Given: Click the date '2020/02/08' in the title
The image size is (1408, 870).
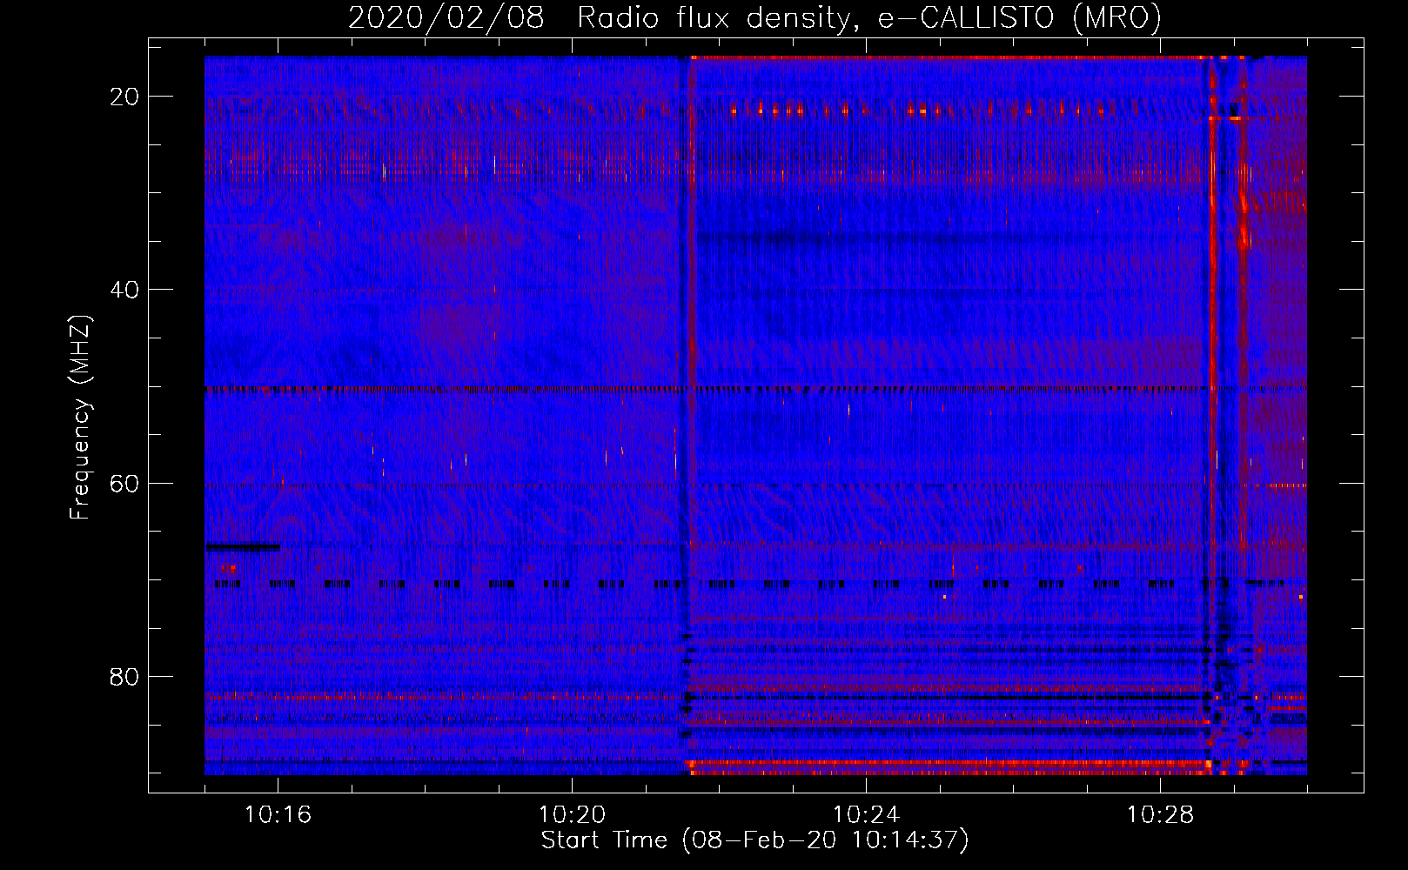Looking at the screenshot, I should [446, 18].
